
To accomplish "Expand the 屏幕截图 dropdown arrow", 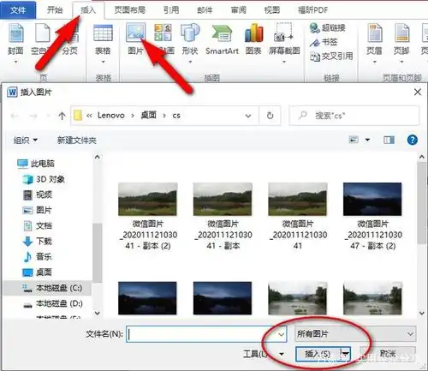I will point(284,62).
